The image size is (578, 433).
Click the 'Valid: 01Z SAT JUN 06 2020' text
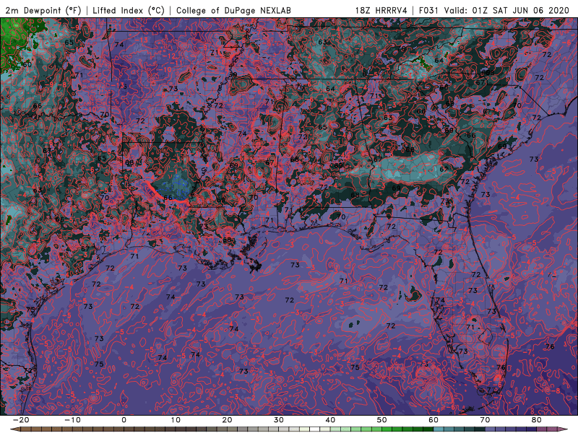click(x=506, y=11)
